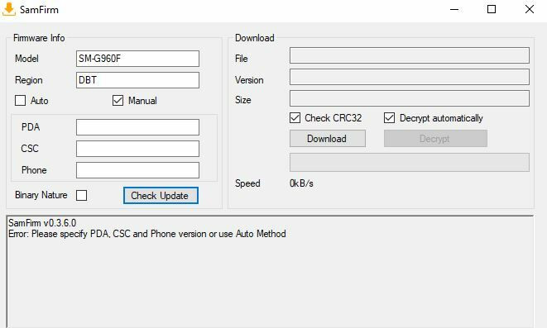Viewport: 547px width, 328px height.
Task: Uncheck the Manual checkbox
Action: tap(118, 101)
